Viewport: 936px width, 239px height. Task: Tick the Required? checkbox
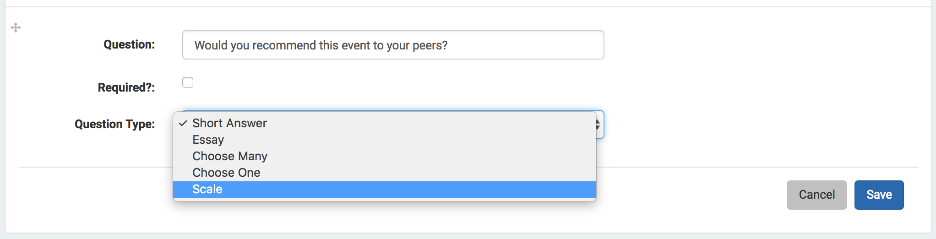(x=188, y=82)
